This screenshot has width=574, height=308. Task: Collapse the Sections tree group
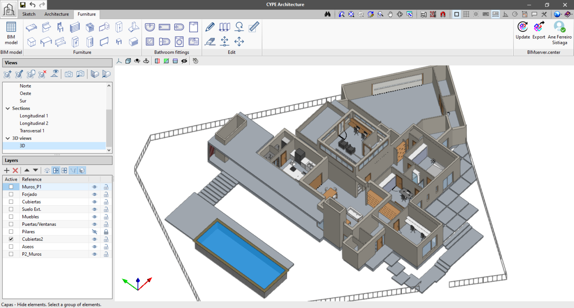[8, 109]
